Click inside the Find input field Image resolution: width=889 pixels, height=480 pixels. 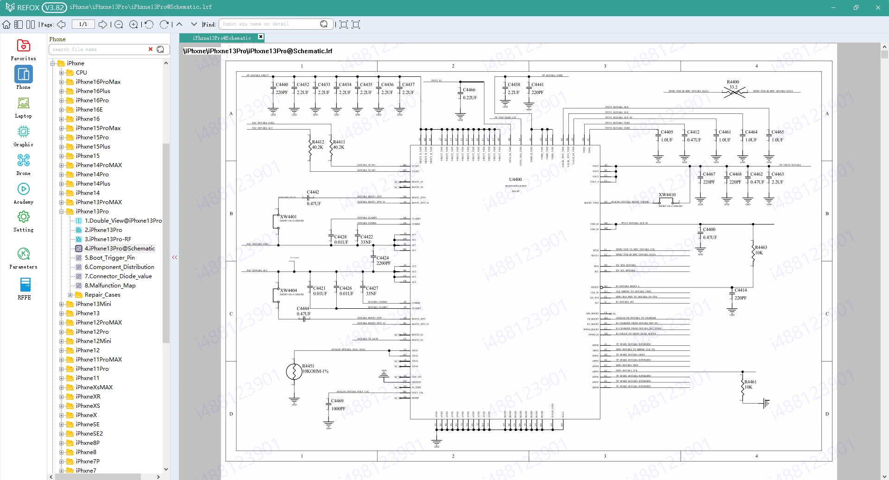(269, 24)
